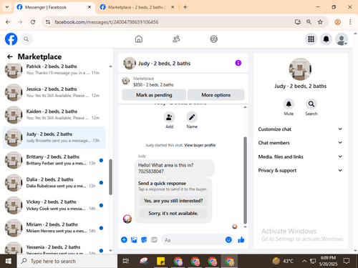Send quick reply "Sorry, it's not available."
The height and width of the screenshot is (268, 358).
tap(173, 213)
